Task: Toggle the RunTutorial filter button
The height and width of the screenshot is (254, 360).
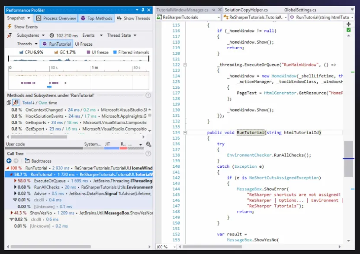Action: (57, 44)
